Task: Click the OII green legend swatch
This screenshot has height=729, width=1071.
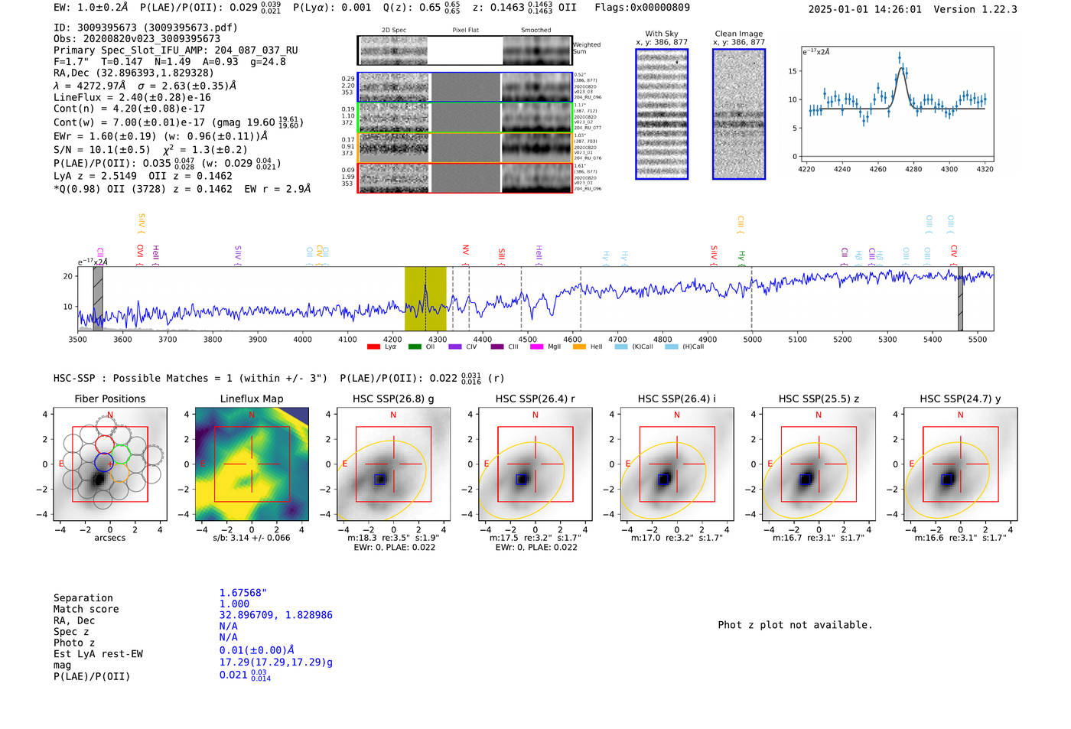Action: pos(415,347)
